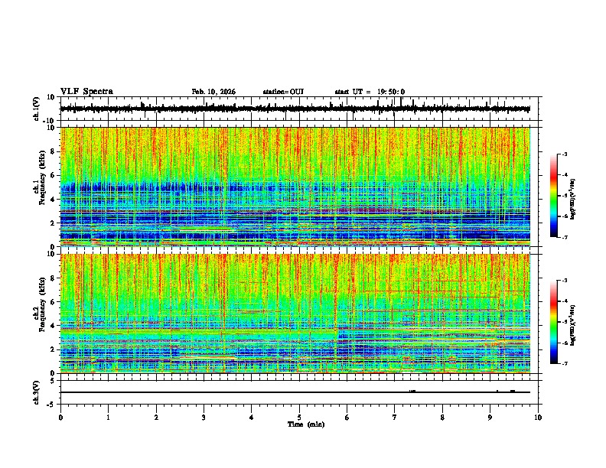This screenshot has width=606, height=468.
Task: Click the time axis tick labeled "7"
Action: [395, 418]
